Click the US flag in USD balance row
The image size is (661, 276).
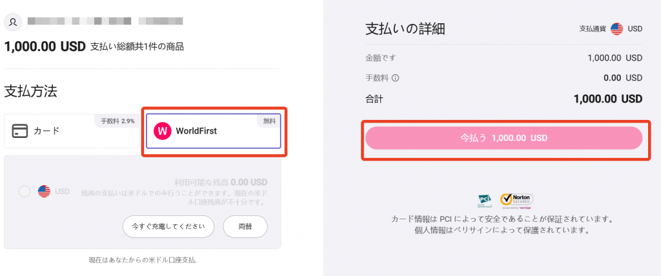tap(45, 192)
